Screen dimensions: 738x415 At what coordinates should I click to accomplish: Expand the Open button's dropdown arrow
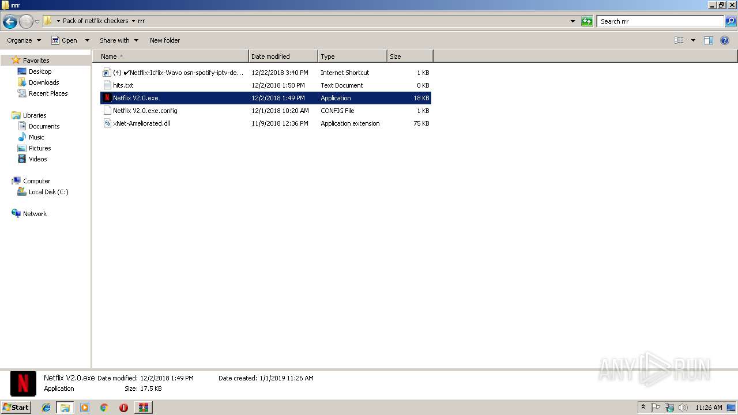pyautogui.click(x=87, y=40)
